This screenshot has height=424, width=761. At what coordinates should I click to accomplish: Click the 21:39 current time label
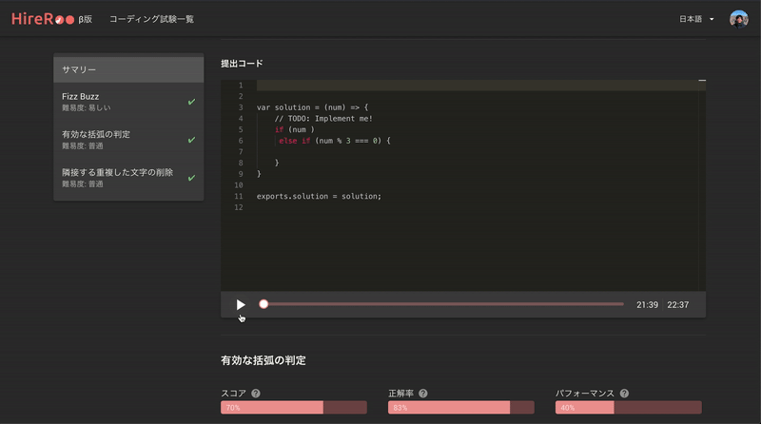(647, 304)
